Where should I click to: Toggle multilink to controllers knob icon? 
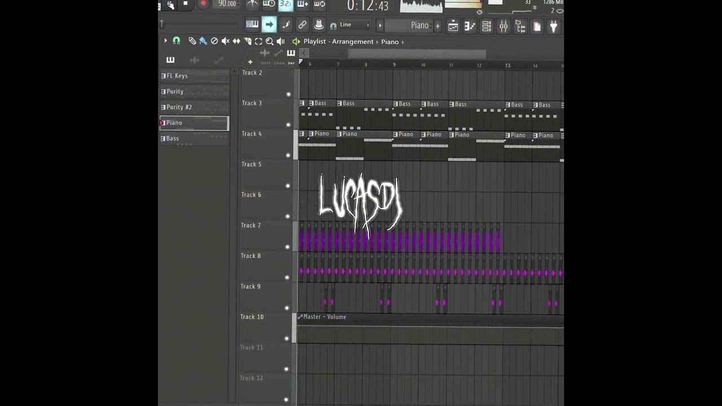[319, 25]
